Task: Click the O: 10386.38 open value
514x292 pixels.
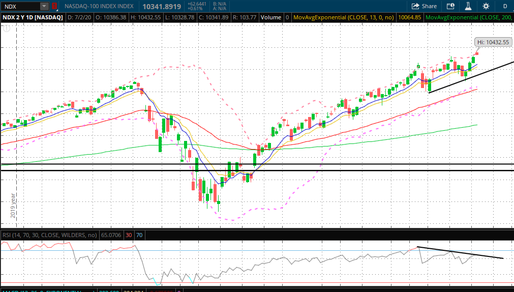Action: pyautogui.click(x=111, y=17)
